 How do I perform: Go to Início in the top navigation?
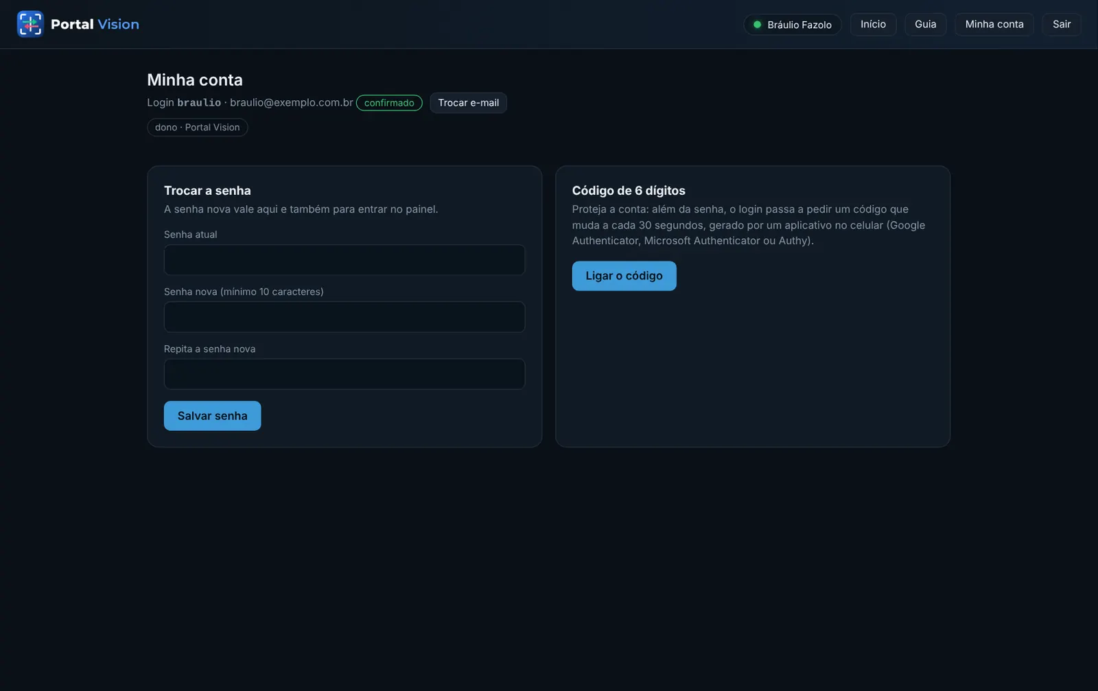pos(873,24)
